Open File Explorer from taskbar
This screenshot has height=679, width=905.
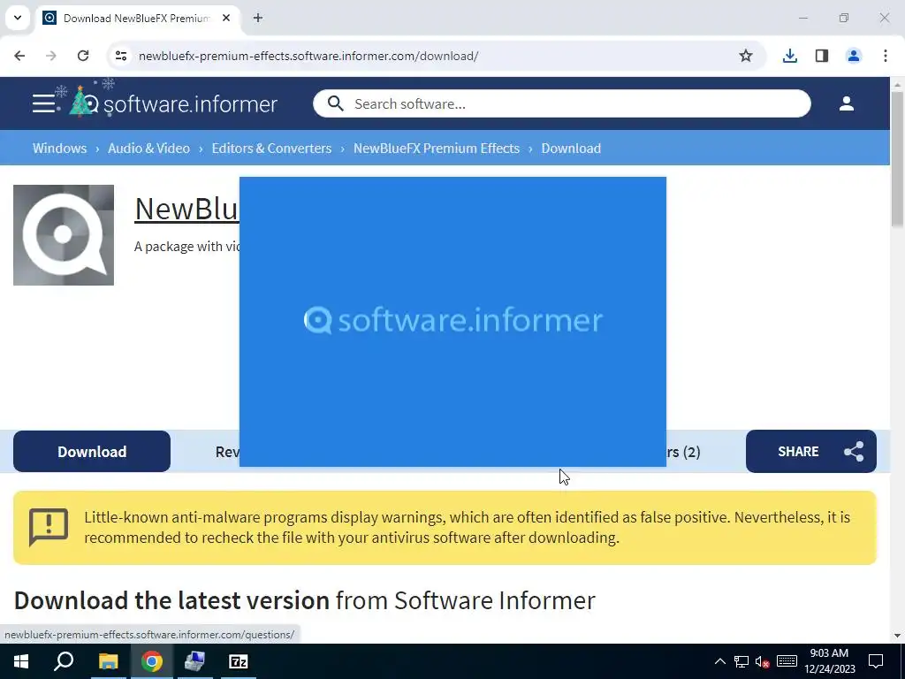pyautogui.click(x=108, y=661)
